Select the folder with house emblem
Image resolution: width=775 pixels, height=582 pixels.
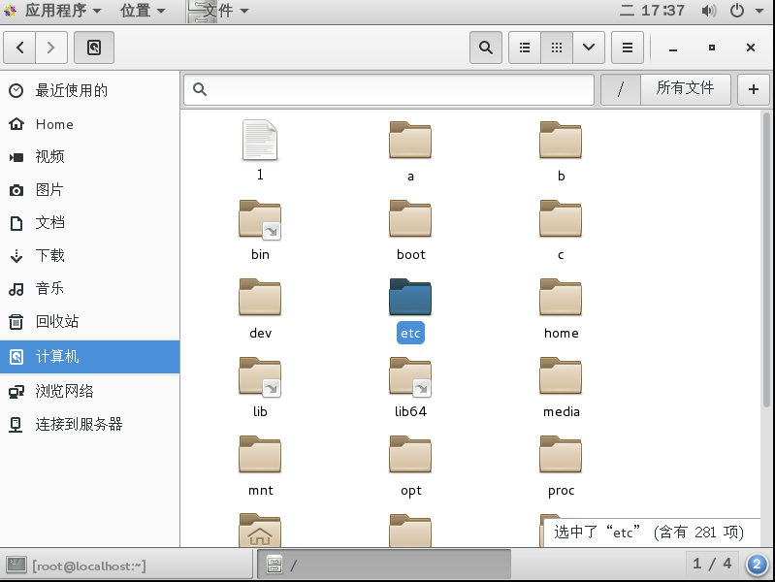coord(260,530)
